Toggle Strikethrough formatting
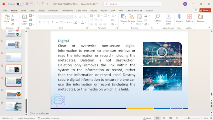The height and width of the screenshot is (120, 213). point(57,22)
